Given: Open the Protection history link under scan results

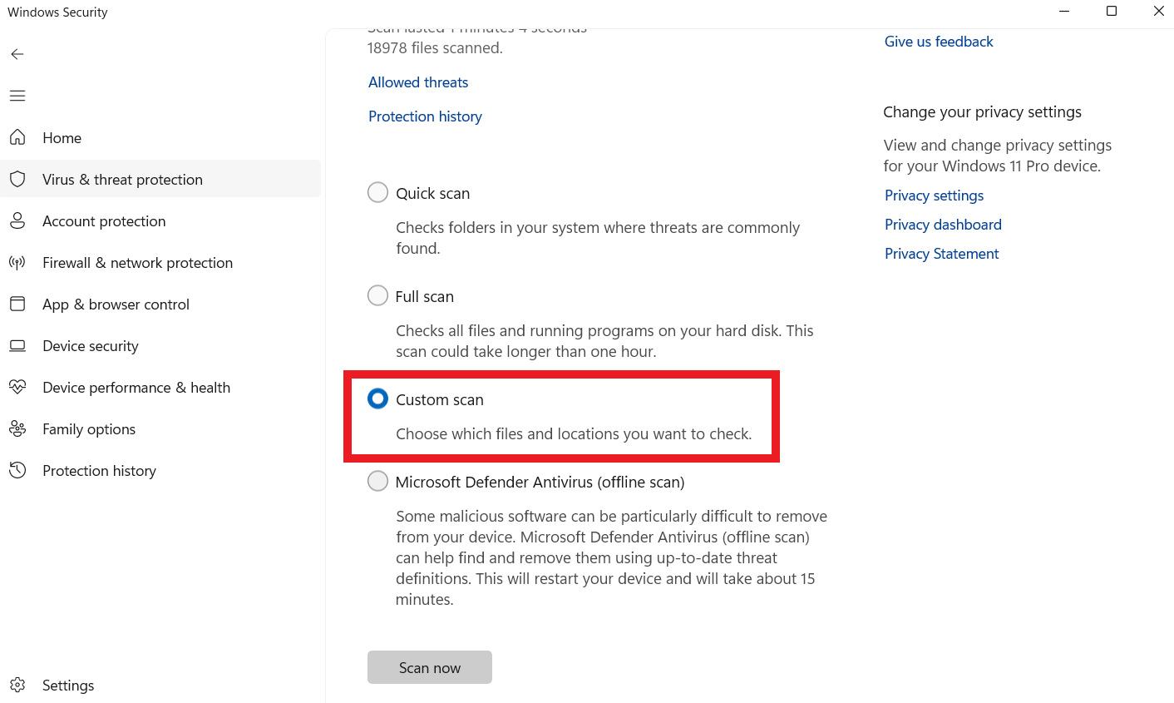Looking at the screenshot, I should (x=425, y=116).
